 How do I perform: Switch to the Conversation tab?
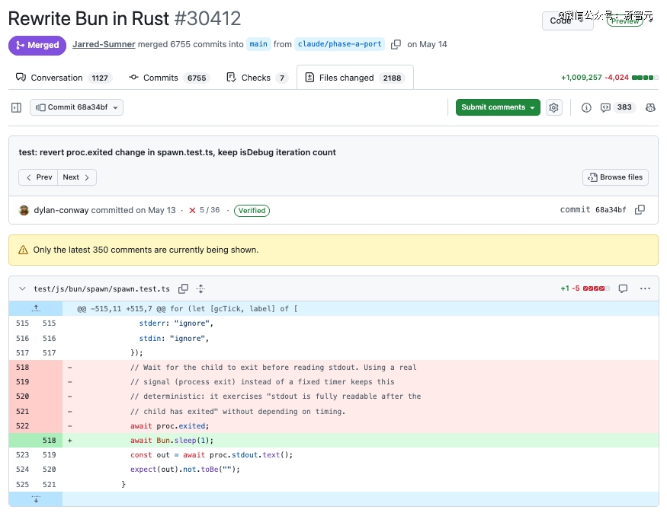(64, 78)
